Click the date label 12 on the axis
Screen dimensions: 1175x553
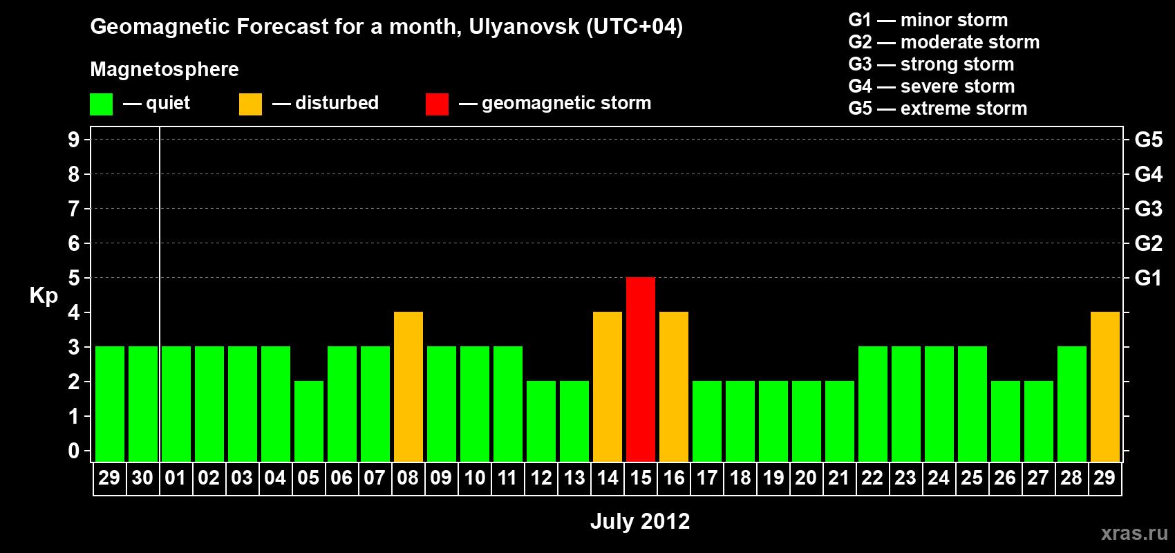point(541,478)
